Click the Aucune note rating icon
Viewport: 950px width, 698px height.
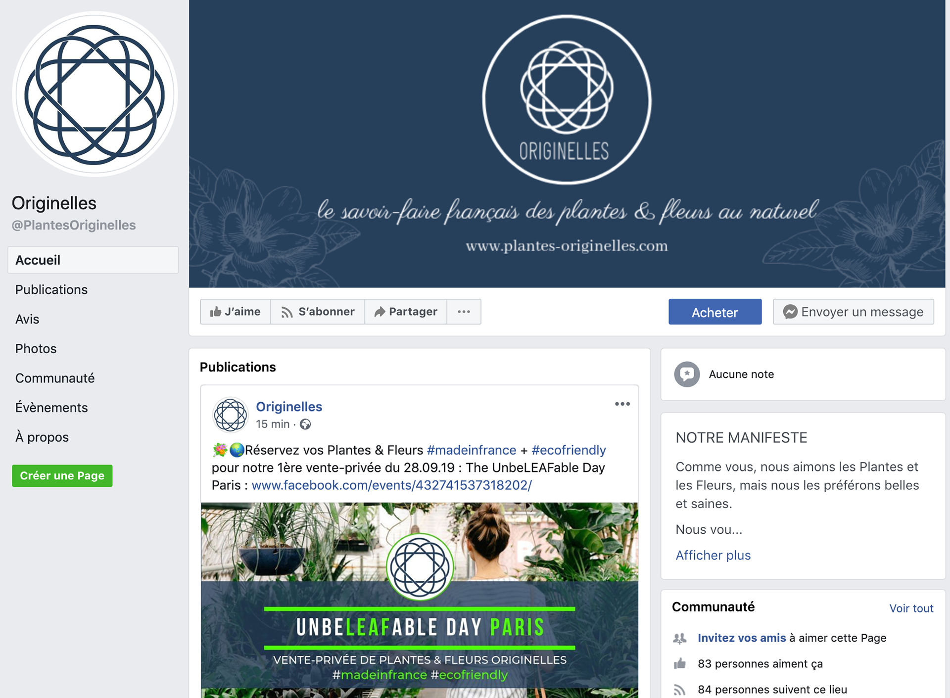pos(687,374)
